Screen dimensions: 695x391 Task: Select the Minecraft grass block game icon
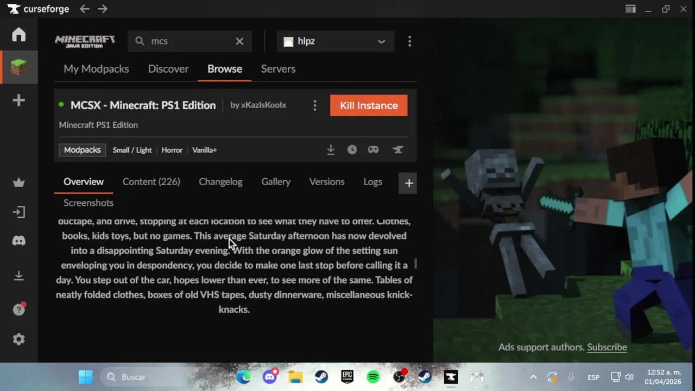coord(19,67)
